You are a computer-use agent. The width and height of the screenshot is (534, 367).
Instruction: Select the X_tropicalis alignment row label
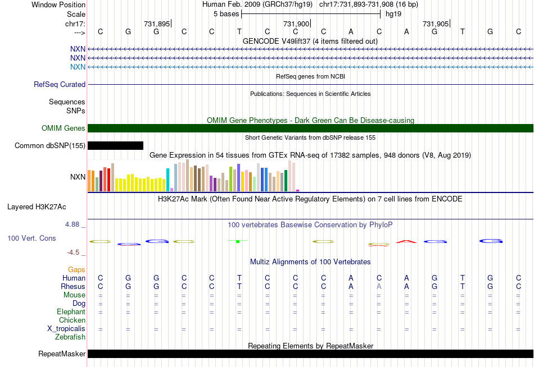(67, 329)
